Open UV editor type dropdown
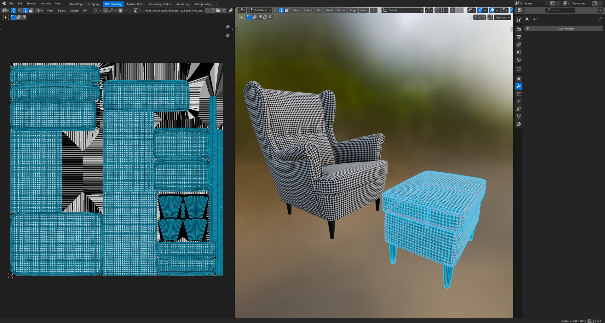The image size is (605, 323). point(6,10)
